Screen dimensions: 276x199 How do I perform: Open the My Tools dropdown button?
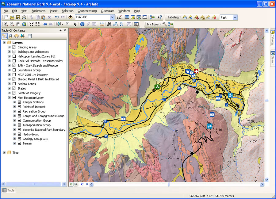click(x=154, y=24)
